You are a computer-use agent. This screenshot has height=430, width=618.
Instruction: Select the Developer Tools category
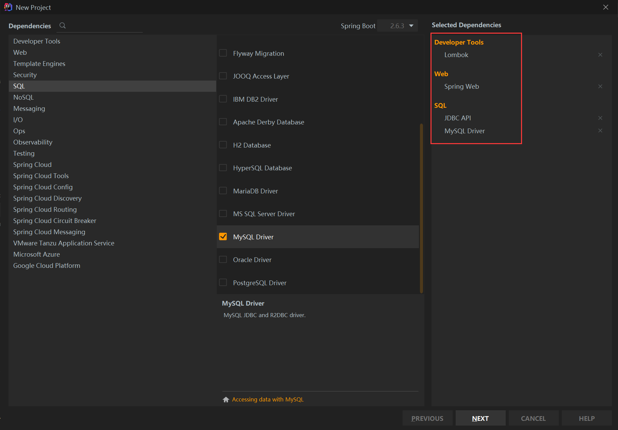[112, 41]
